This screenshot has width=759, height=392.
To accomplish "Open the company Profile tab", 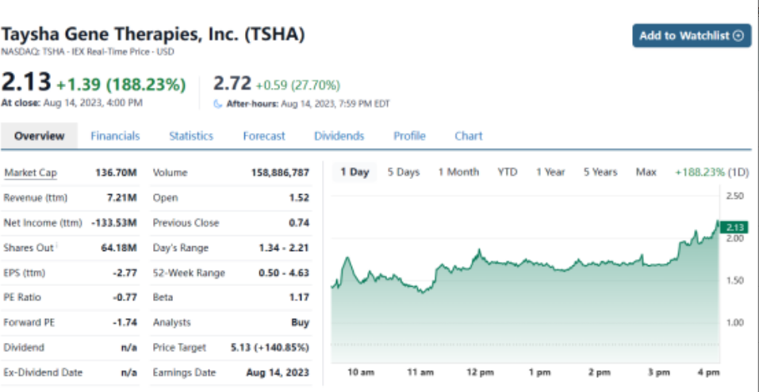I will pyautogui.click(x=409, y=136).
